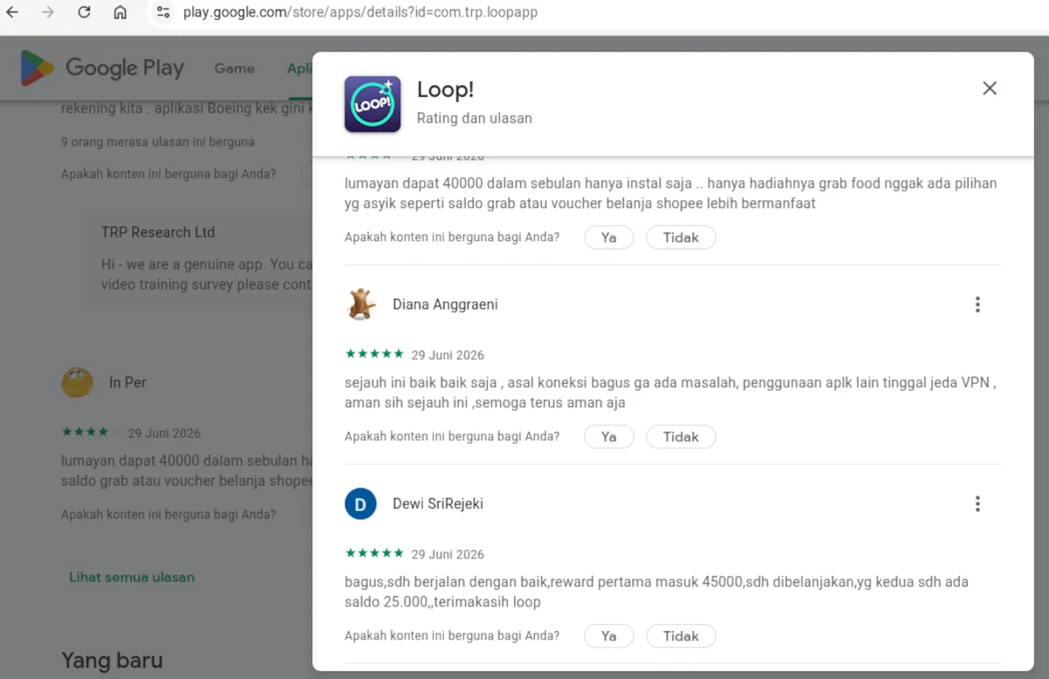The width and height of the screenshot is (1049, 679).
Task: Click Tidak under Dewi SriRejeki's review
Action: point(681,636)
